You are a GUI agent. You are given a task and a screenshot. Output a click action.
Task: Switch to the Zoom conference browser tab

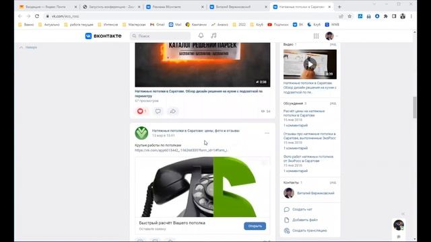click(x=111, y=7)
